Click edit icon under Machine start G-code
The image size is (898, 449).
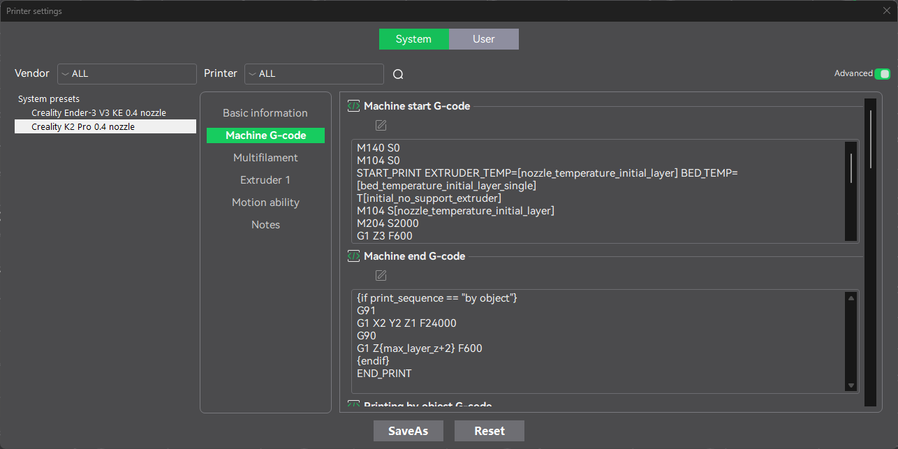point(381,126)
